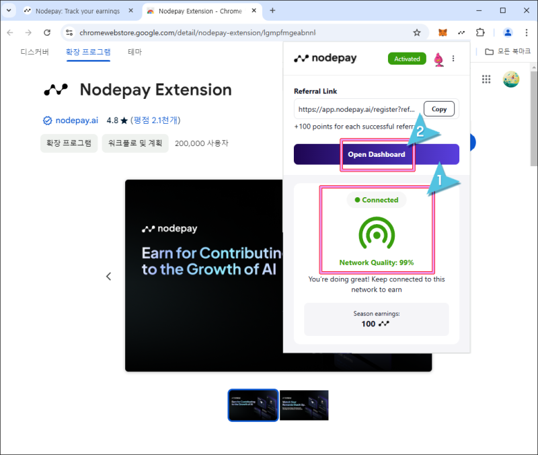The image size is (538, 455).
Task: Select the 디스커버 menu item
Action: click(34, 51)
